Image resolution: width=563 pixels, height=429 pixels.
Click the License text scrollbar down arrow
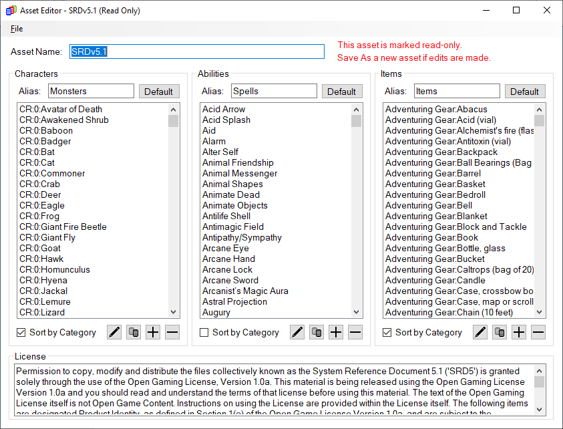tap(540, 409)
